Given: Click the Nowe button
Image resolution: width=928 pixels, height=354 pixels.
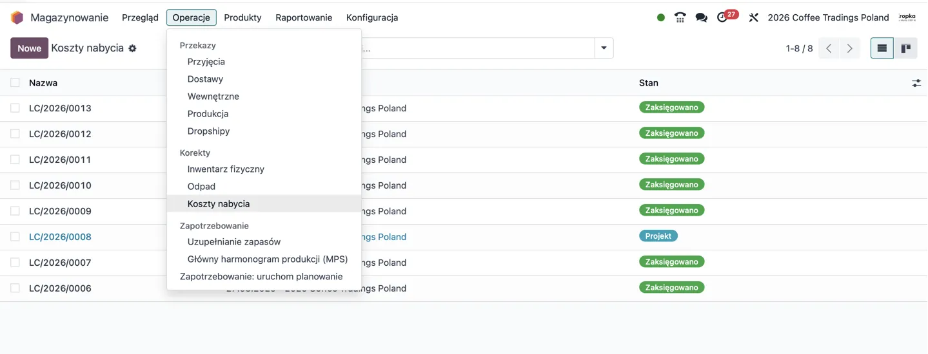Looking at the screenshot, I should point(29,48).
